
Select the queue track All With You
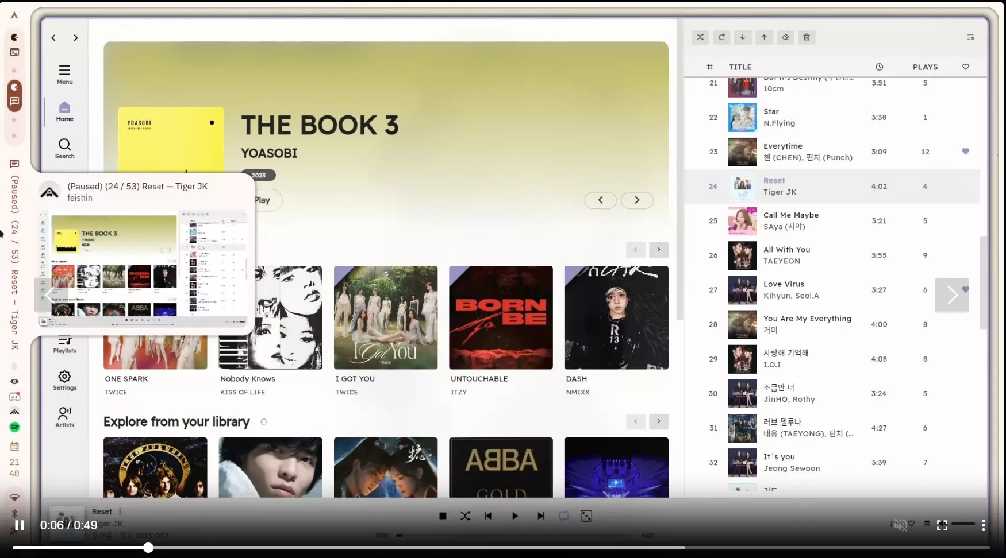coord(832,255)
